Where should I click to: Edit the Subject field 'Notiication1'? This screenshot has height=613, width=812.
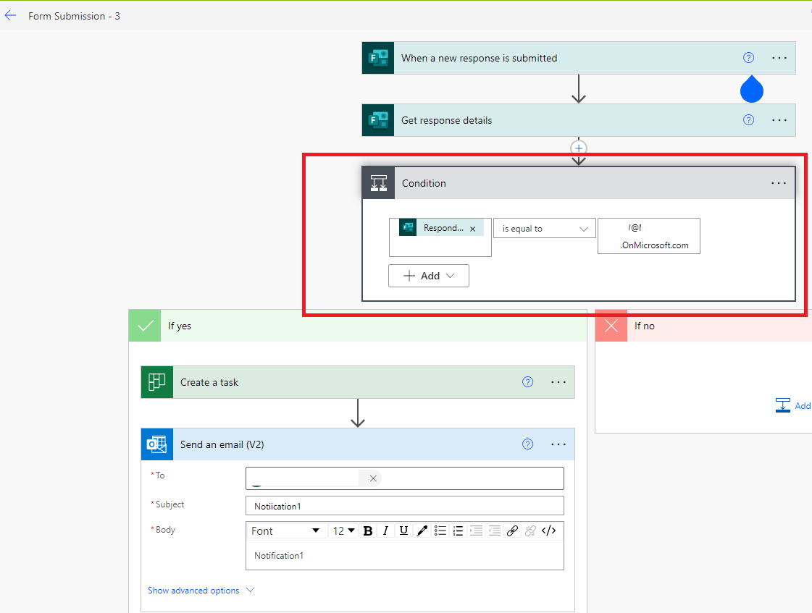pyautogui.click(x=404, y=506)
